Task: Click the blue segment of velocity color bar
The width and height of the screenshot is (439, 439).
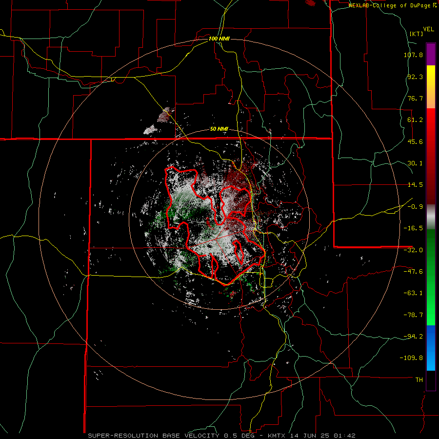Action: [431, 348]
